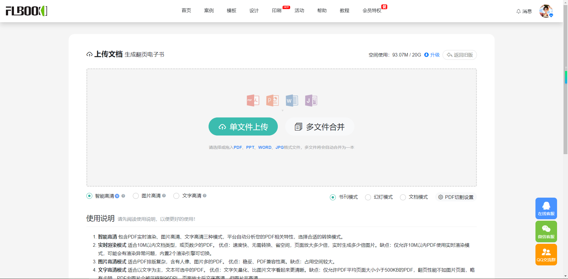This screenshot has height=279, width=568.
Task: Click the 多文件合并 button
Action: tap(319, 127)
